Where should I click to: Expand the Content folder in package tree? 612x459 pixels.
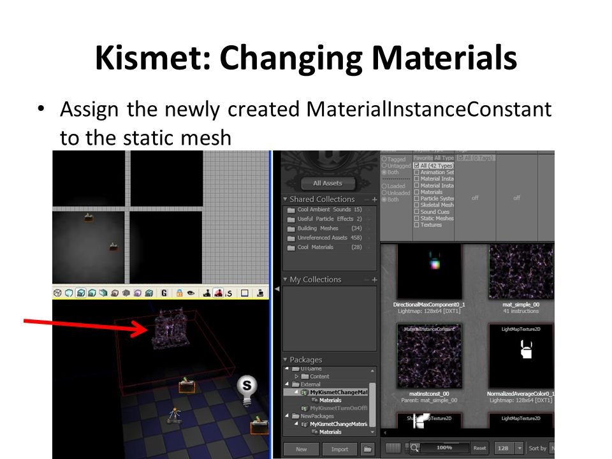[x=296, y=377]
